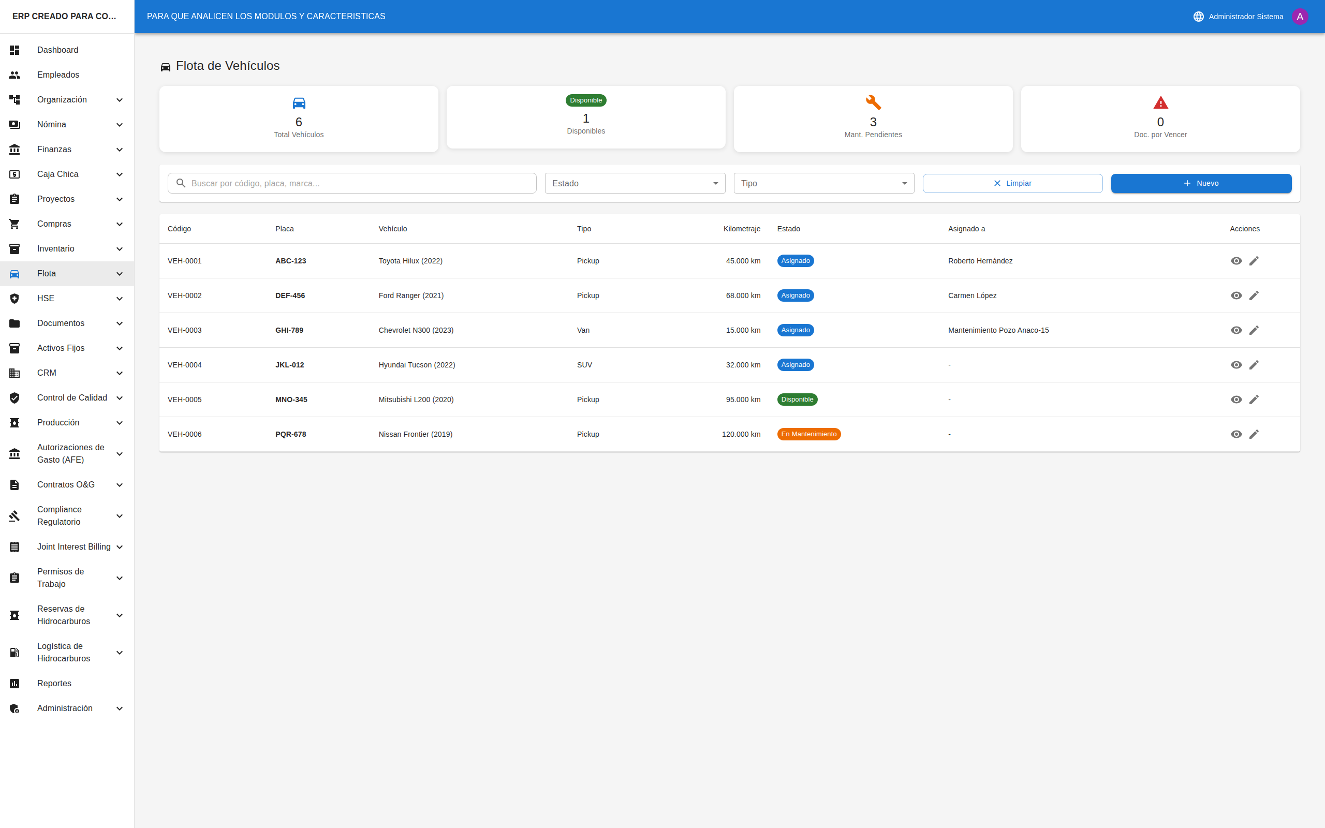Image resolution: width=1325 pixels, height=828 pixels.
Task: Click the language globe icon in header
Action: pyautogui.click(x=1198, y=17)
